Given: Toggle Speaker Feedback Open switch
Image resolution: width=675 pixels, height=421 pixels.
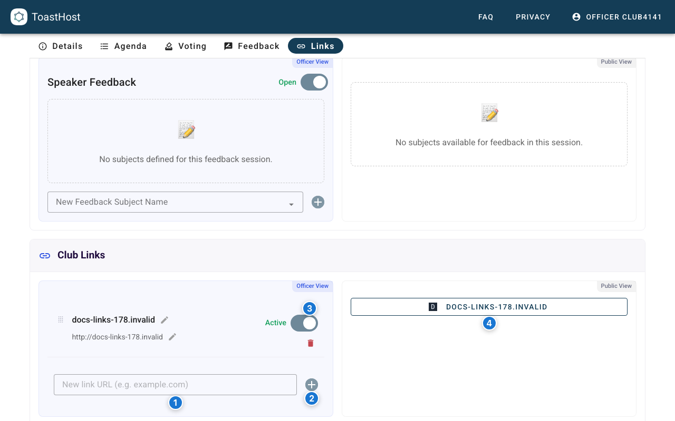Looking at the screenshot, I should [314, 82].
